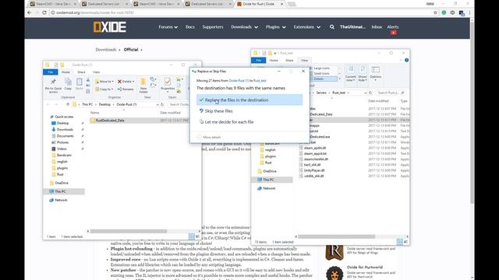Screen dimensions: 499x280
Task: Click the Copy icon in Oxide-Rust ribbon
Action: tap(68, 85)
